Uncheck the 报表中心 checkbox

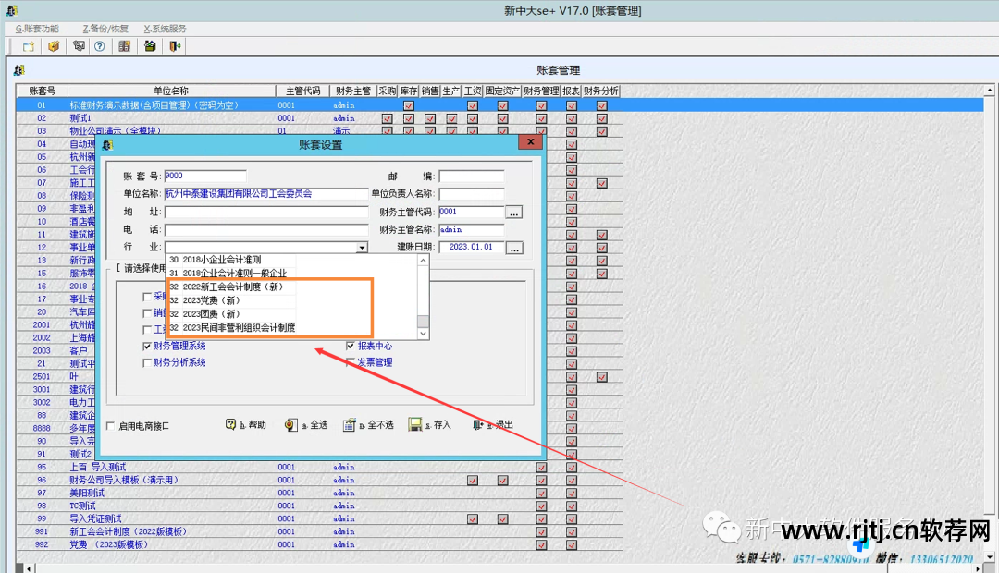point(350,347)
